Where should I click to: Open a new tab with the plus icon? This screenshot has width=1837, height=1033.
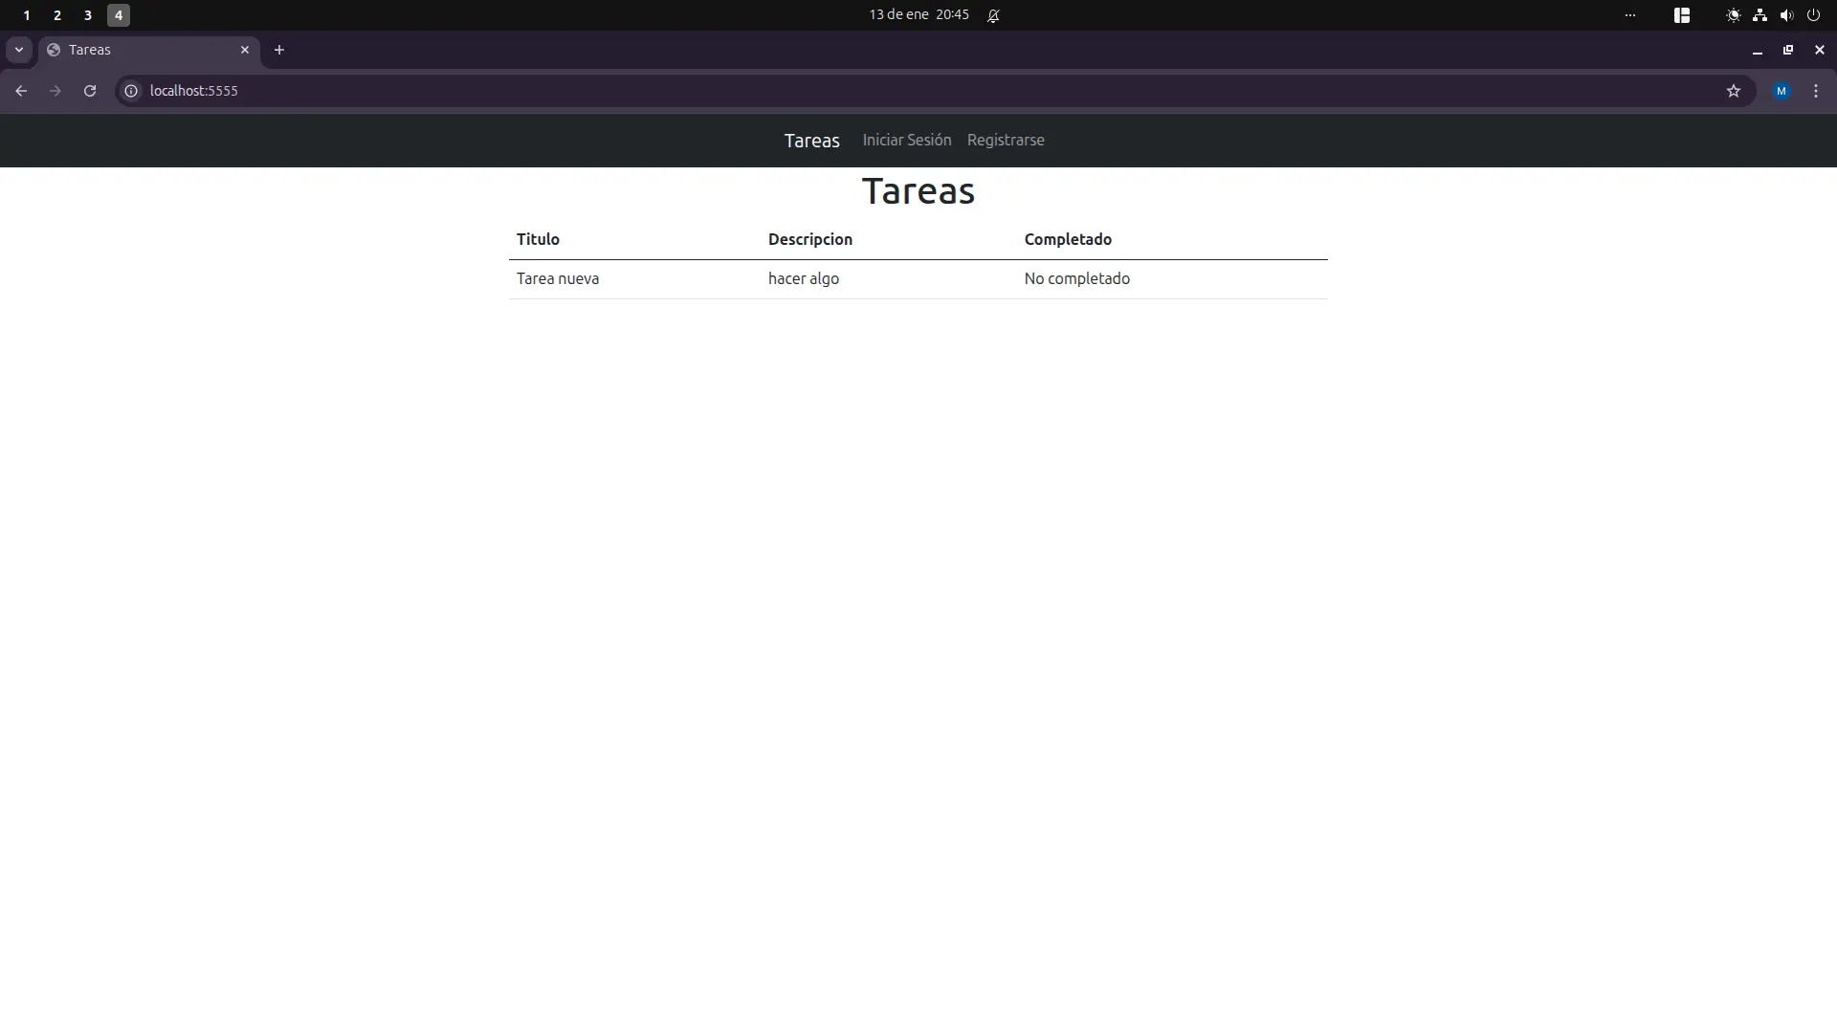tap(278, 50)
